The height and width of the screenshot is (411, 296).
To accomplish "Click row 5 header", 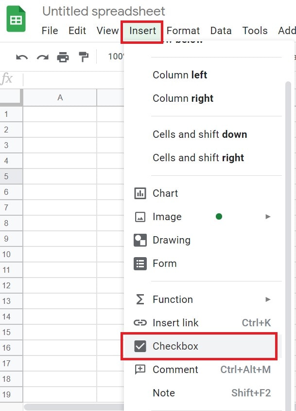I will point(7,176).
